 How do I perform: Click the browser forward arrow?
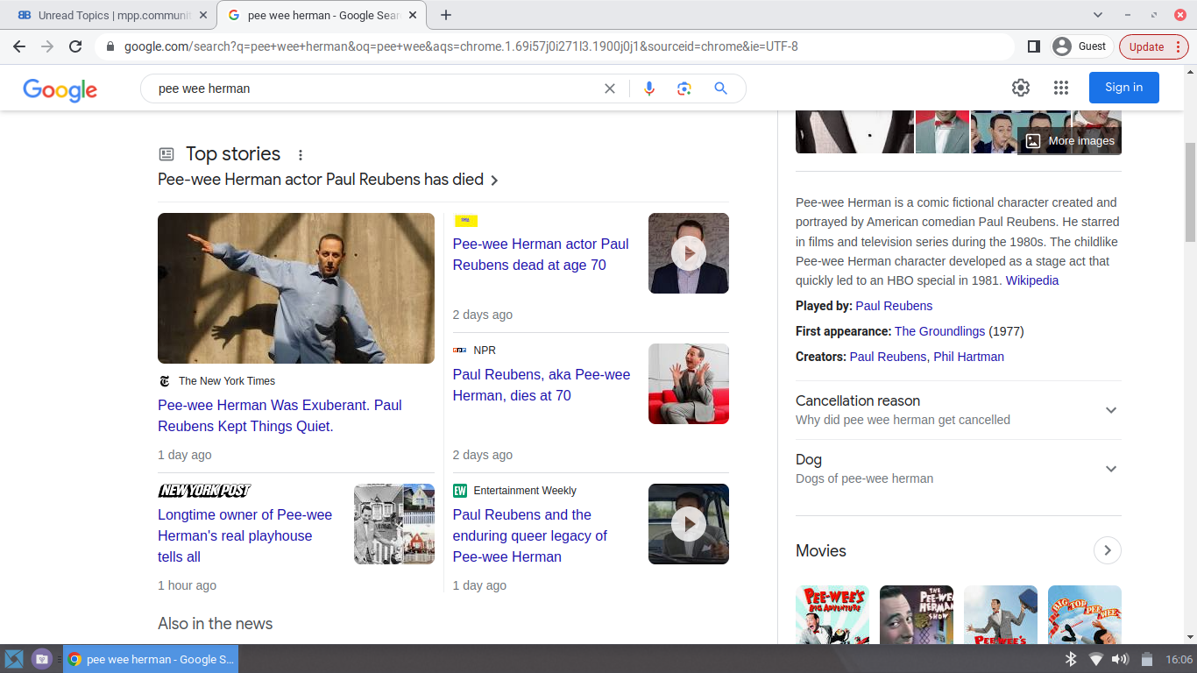47,46
